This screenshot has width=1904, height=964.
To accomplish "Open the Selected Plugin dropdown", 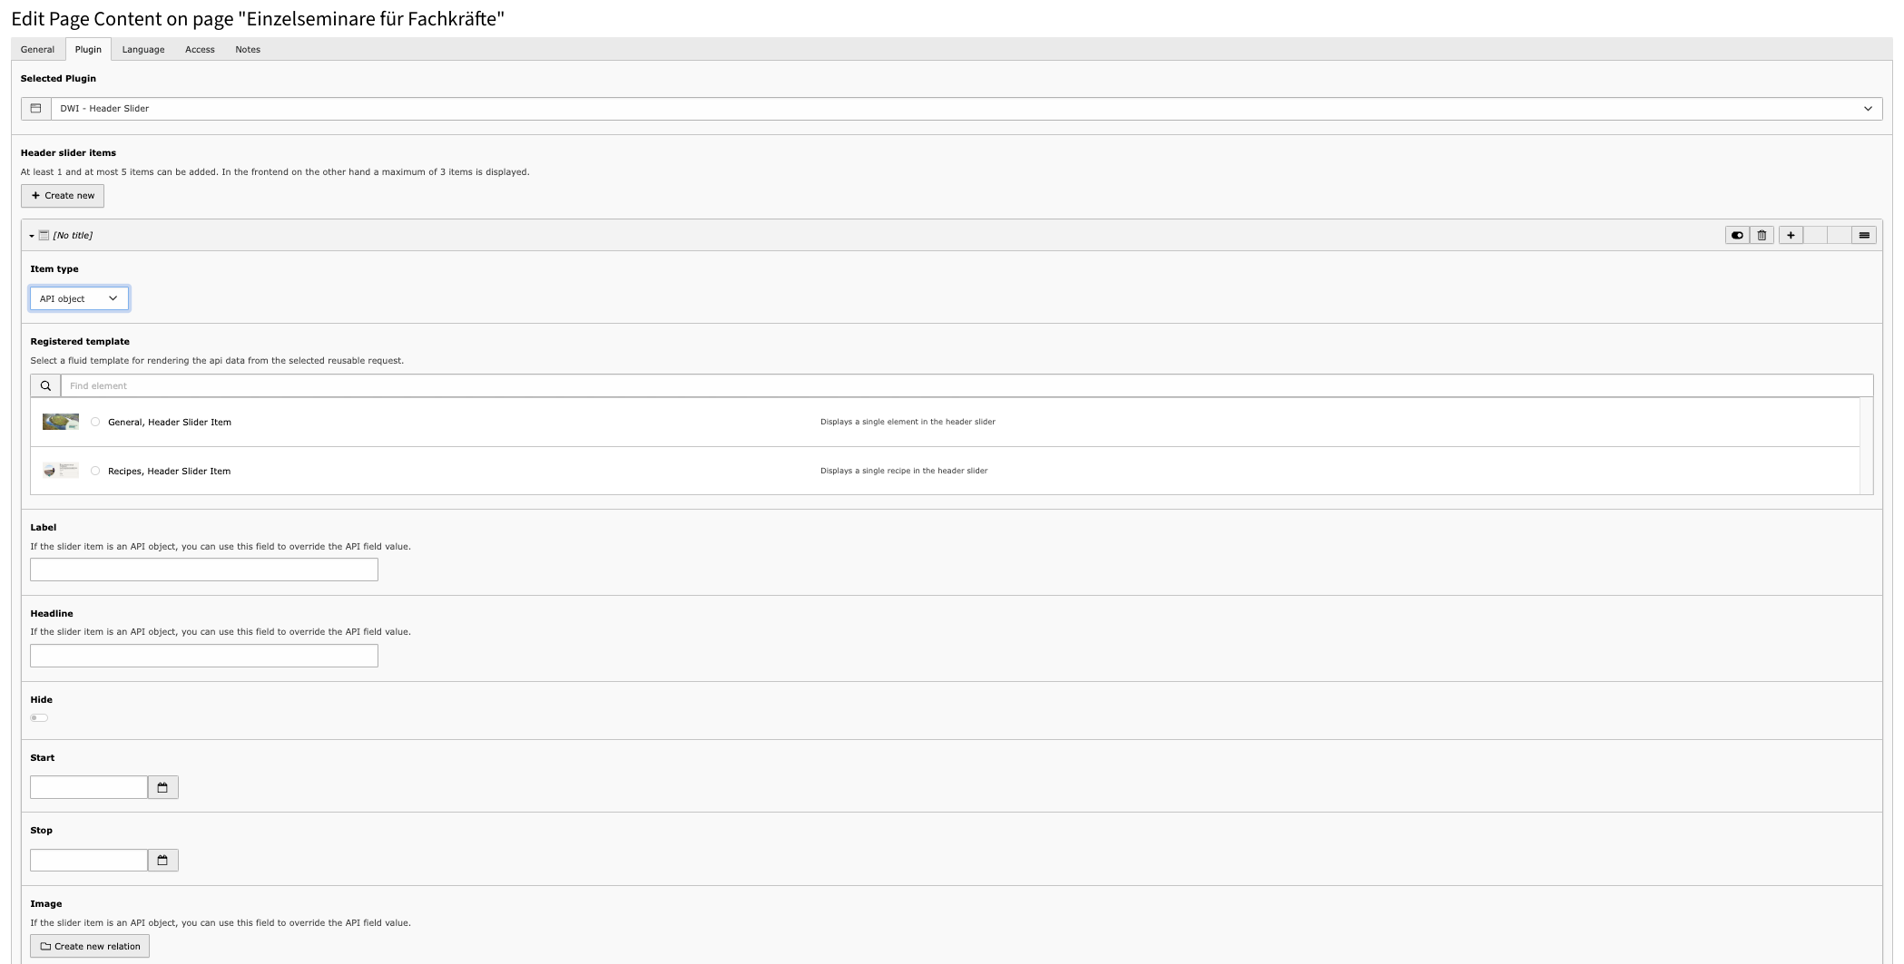I will (966, 109).
